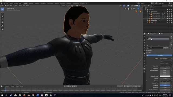The height and width of the screenshot is (97, 173).
Task: Jump to timeline start frame
Action: tap(67, 86)
